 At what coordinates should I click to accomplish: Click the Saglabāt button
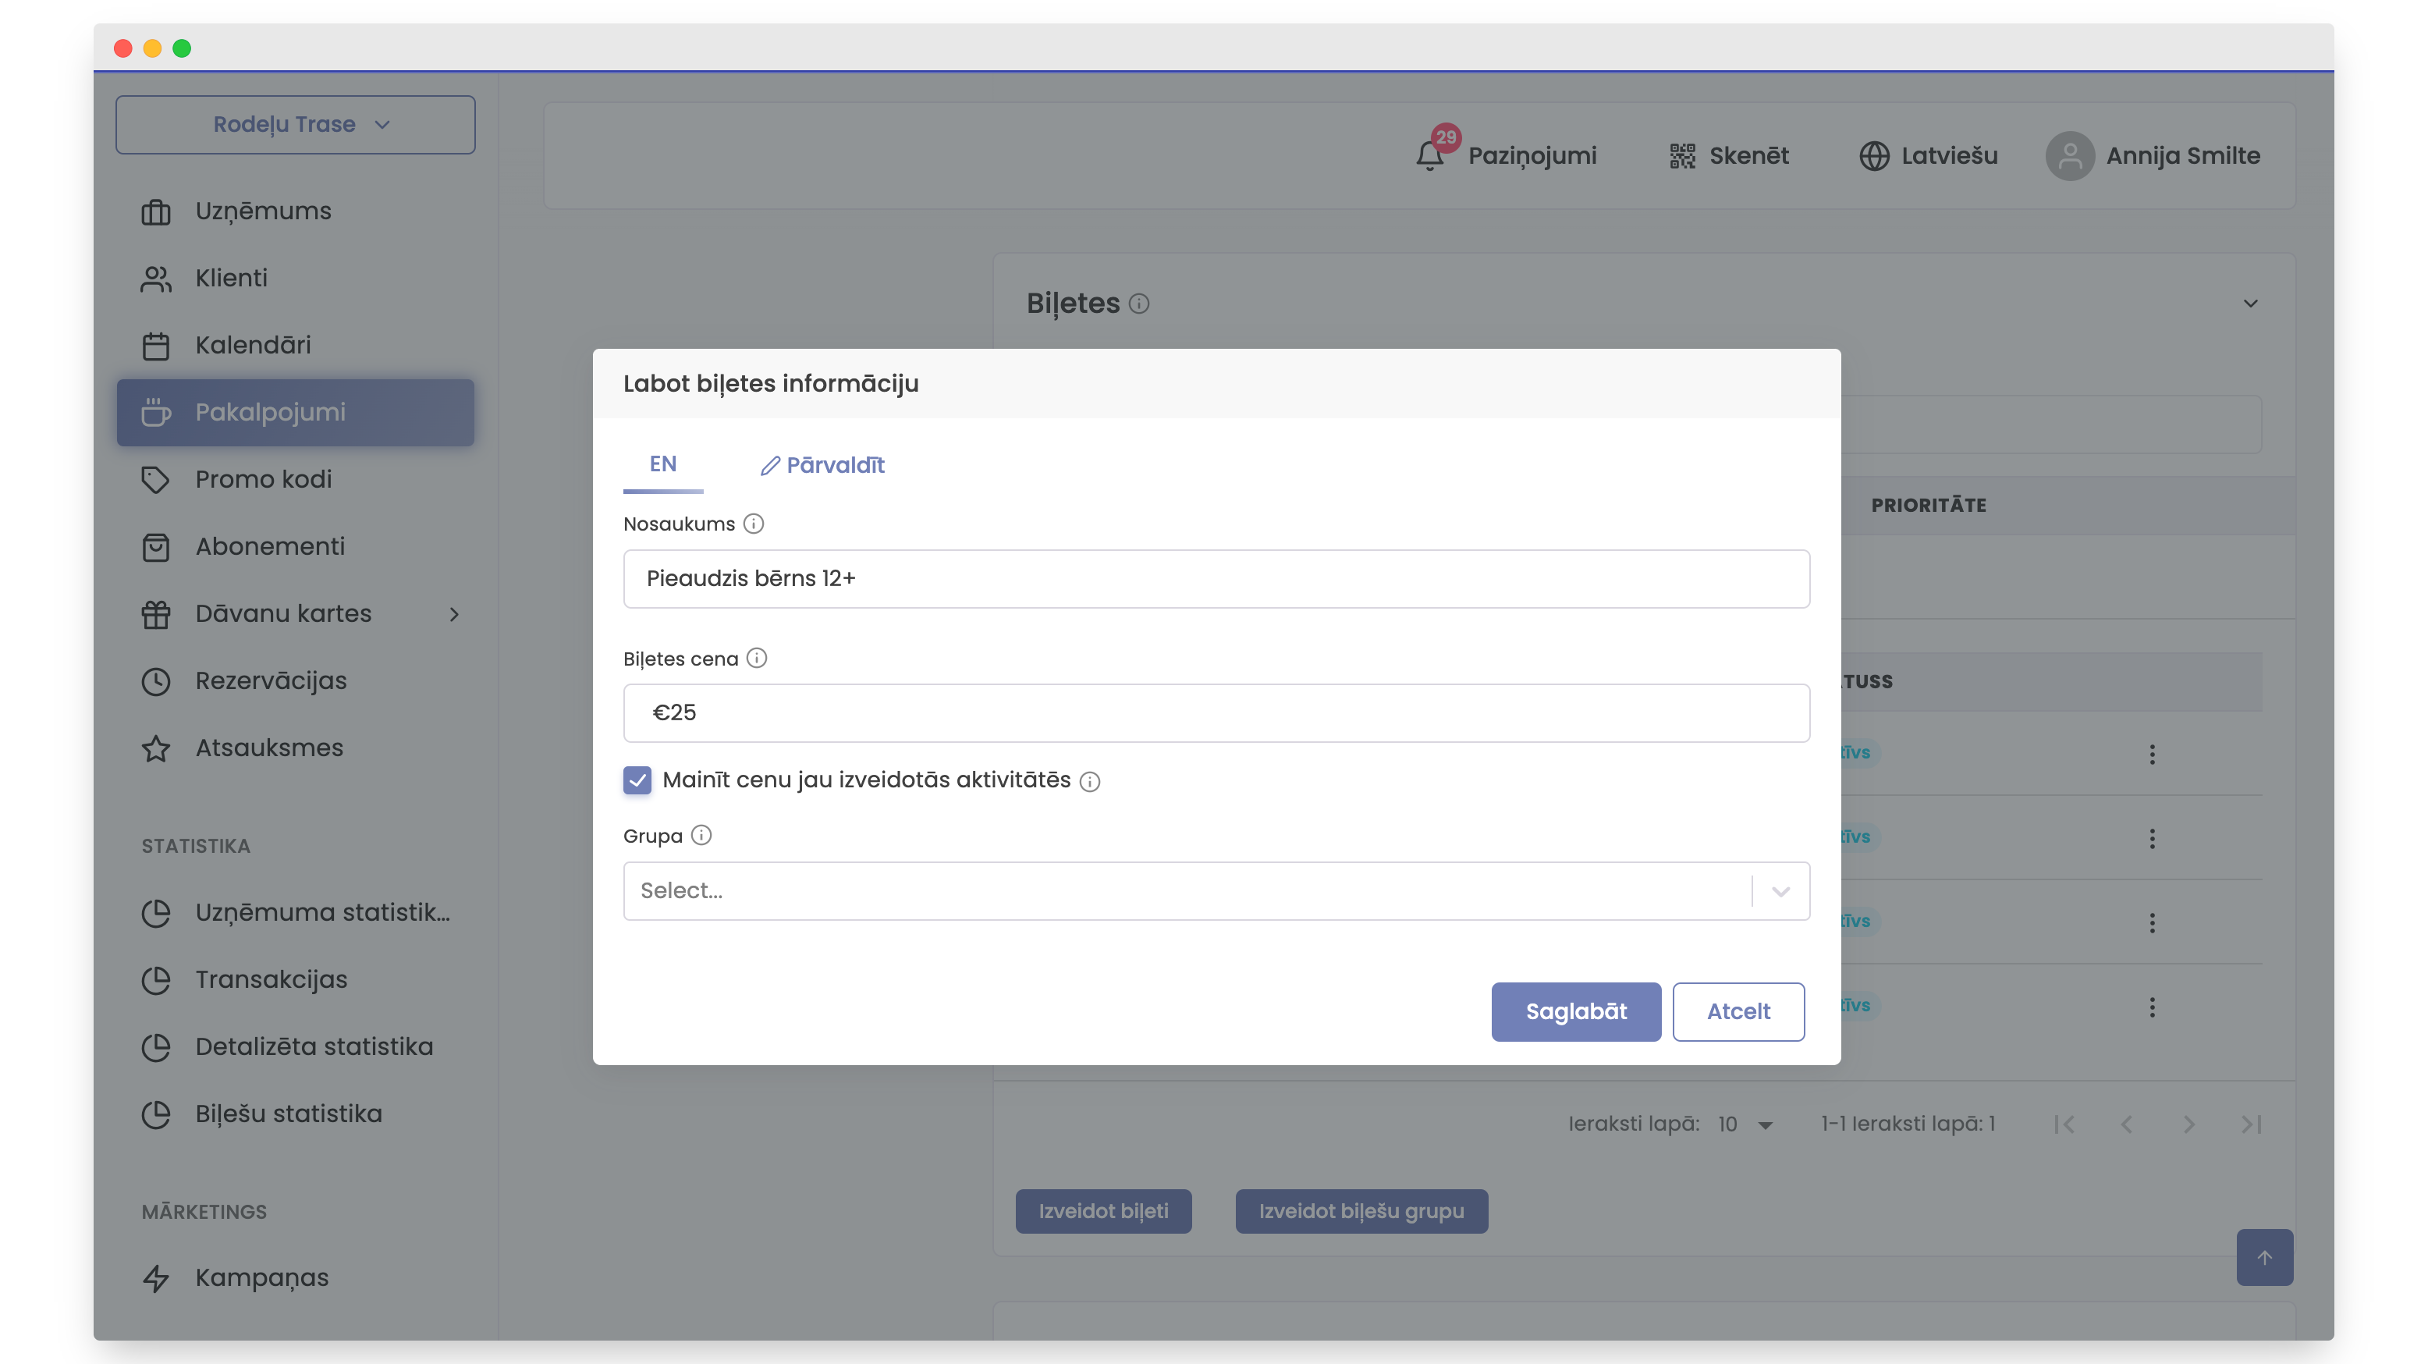click(x=1575, y=1011)
